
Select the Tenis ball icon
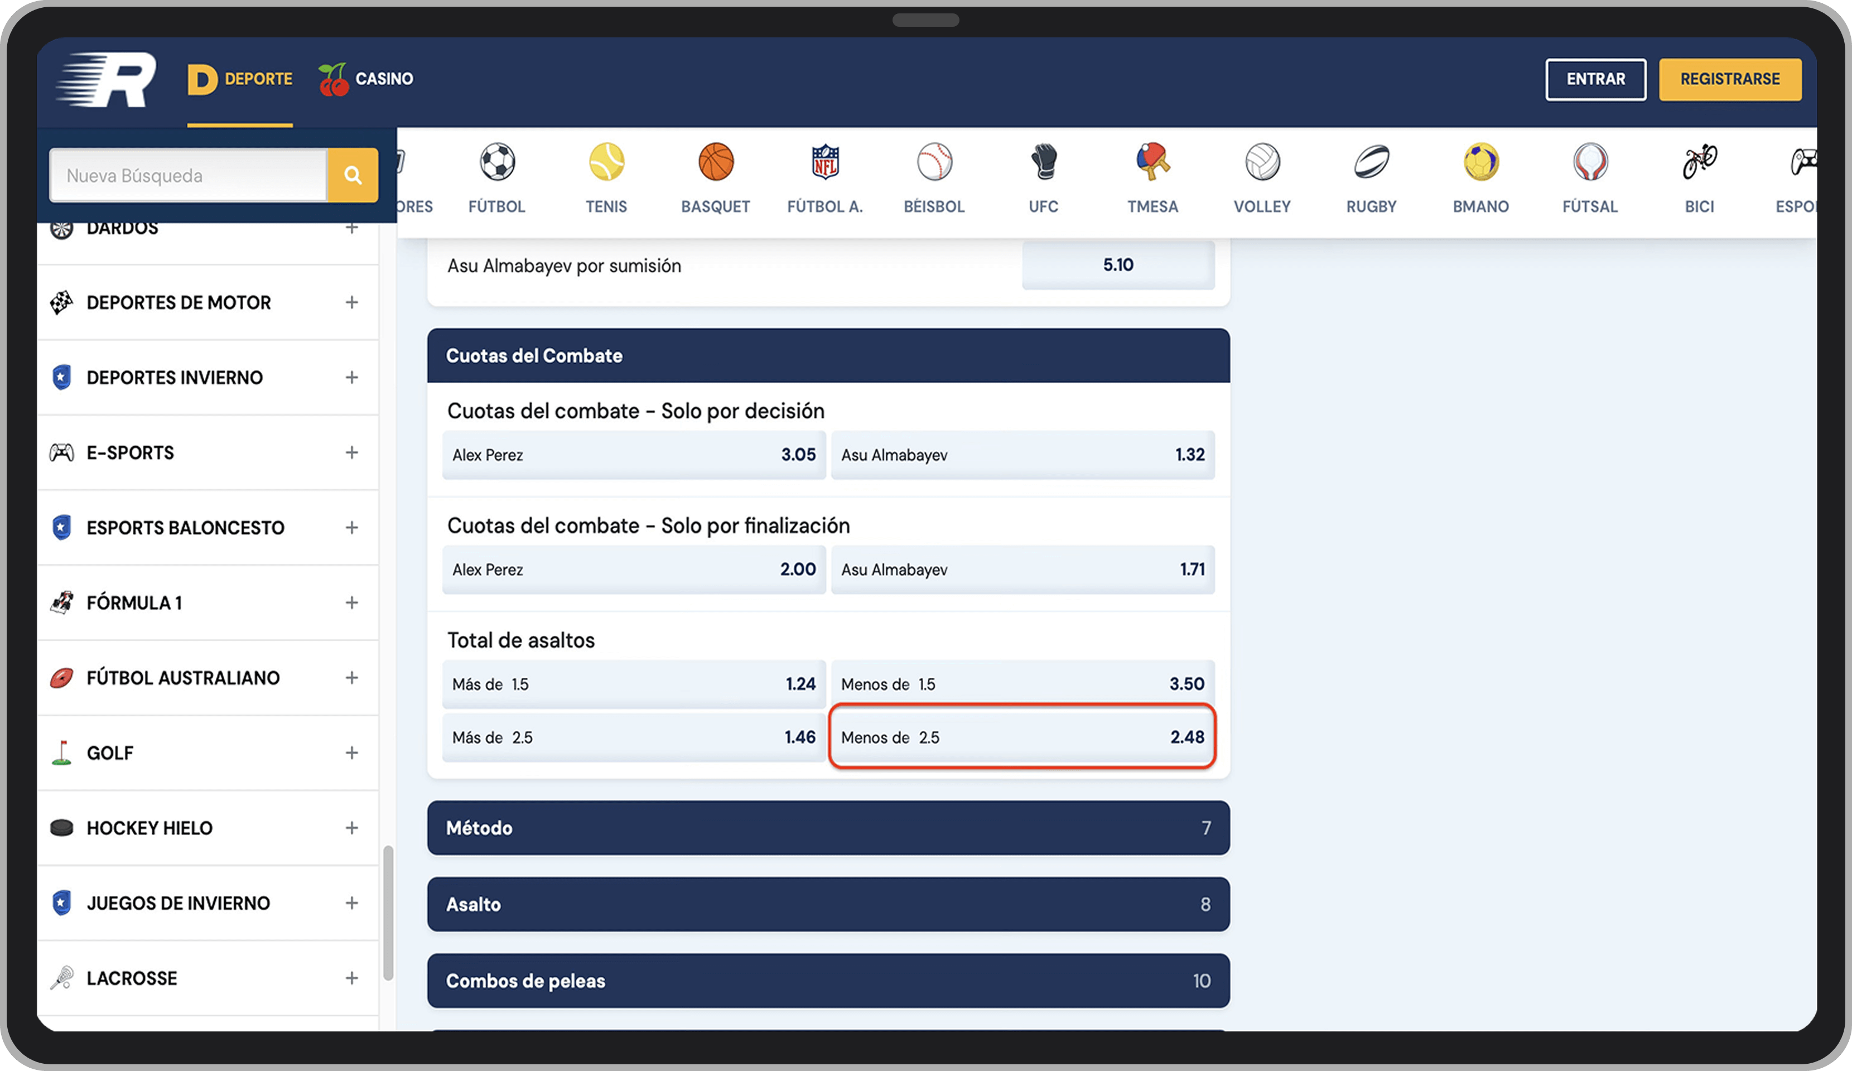[x=606, y=162]
